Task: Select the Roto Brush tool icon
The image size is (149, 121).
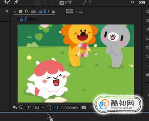Action: (7, 2)
